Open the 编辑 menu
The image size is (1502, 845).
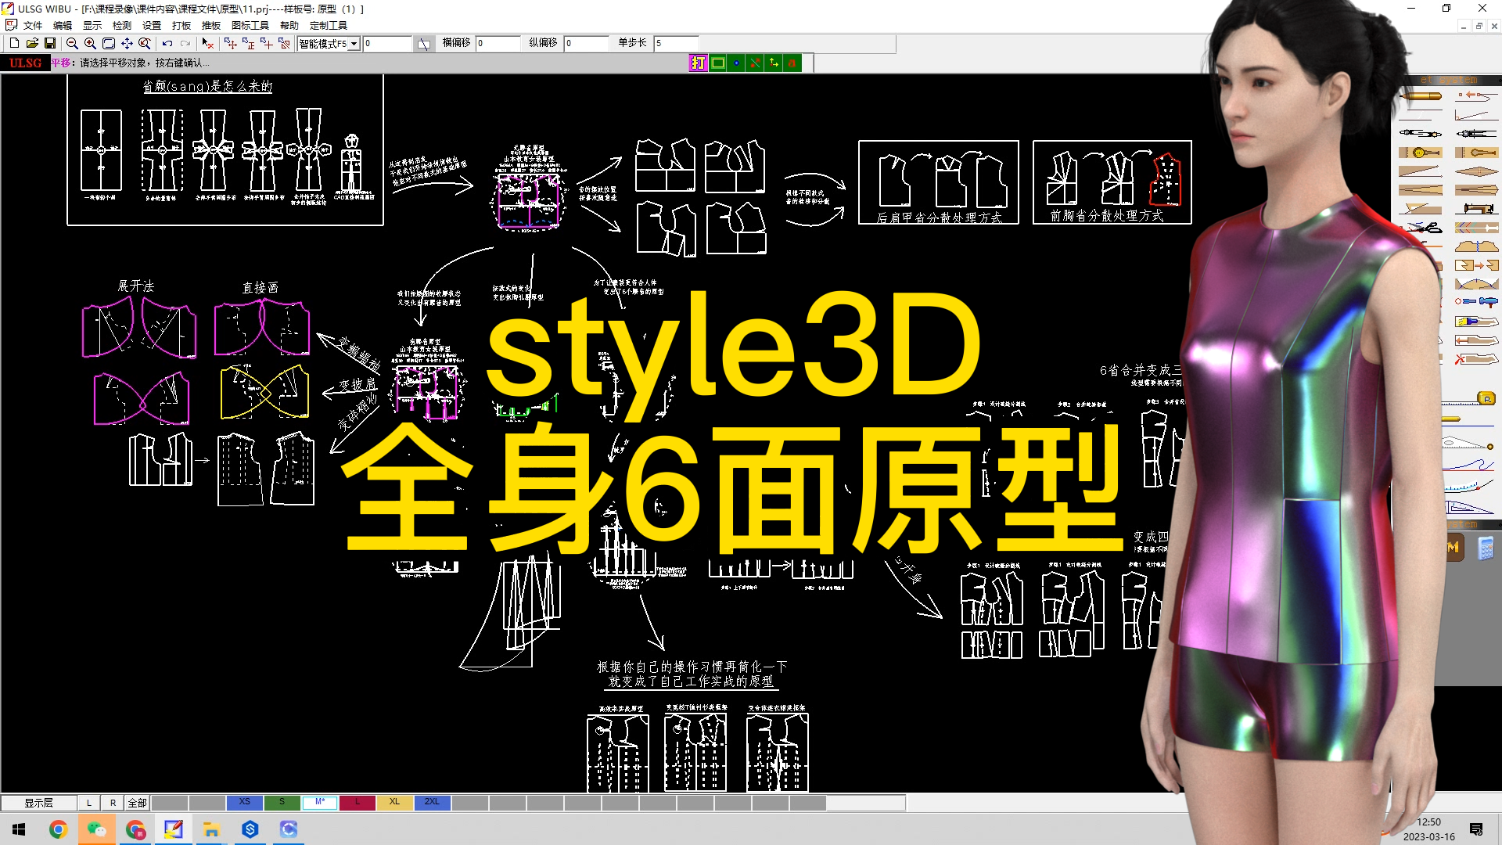[63, 26]
